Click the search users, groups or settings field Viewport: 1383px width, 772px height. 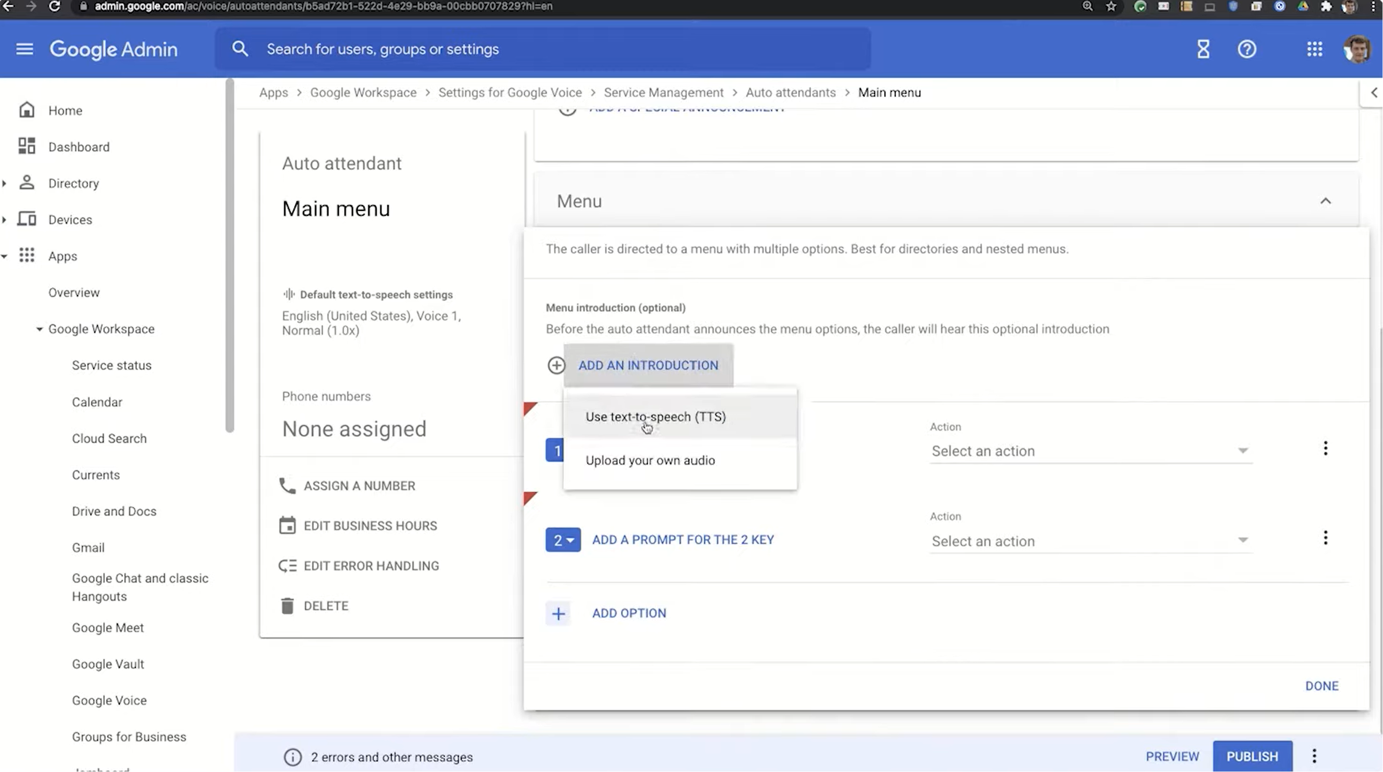(x=543, y=49)
